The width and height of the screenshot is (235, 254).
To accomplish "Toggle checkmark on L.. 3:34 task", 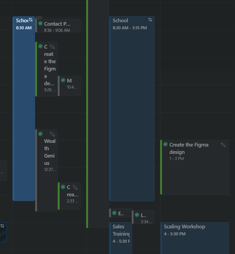I will [137, 215].
